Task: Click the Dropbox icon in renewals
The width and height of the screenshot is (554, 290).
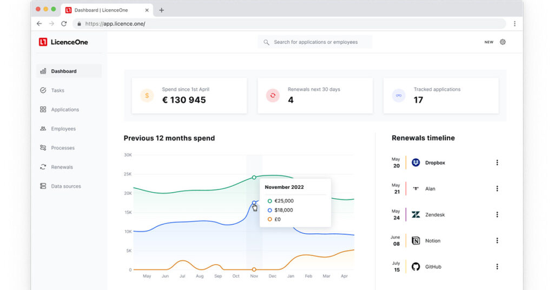Action: [415, 162]
